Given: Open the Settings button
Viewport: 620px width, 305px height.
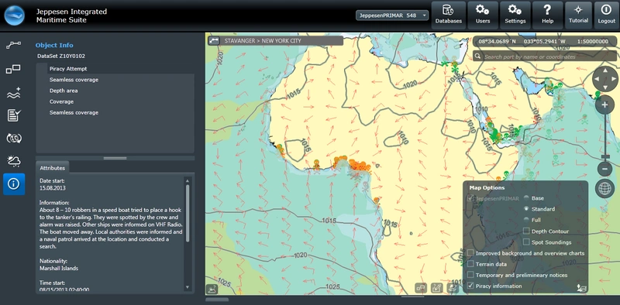Looking at the screenshot, I should (515, 15).
